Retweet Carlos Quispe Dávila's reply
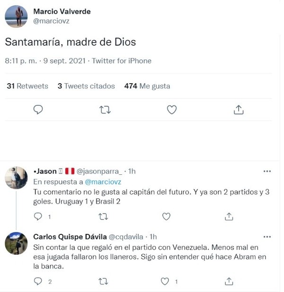The image size is (284, 292). [x=103, y=281]
